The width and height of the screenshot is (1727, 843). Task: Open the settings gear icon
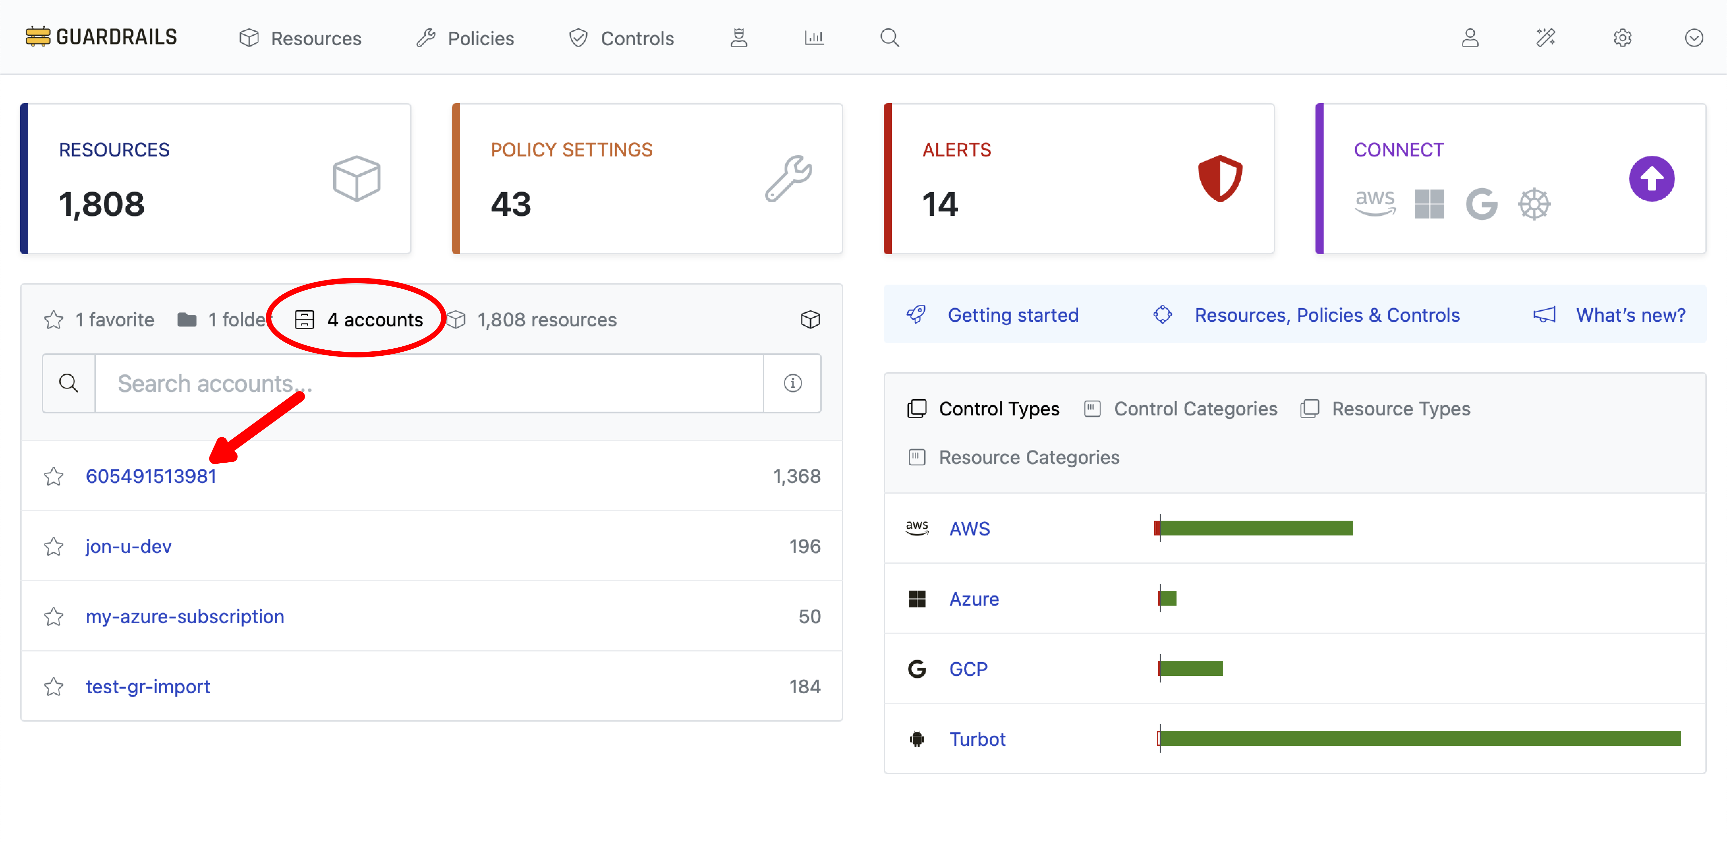pyautogui.click(x=1622, y=38)
